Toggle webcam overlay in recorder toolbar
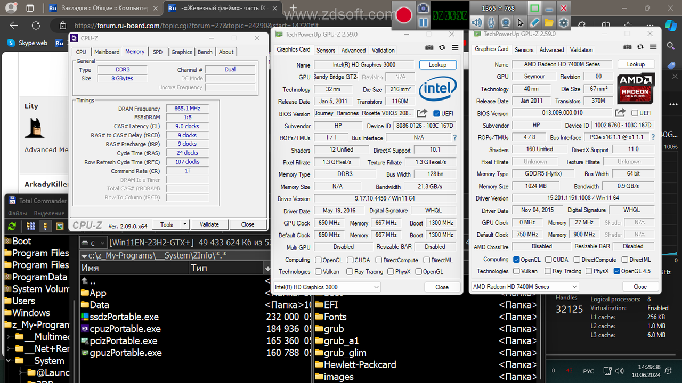 pyautogui.click(x=506, y=22)
